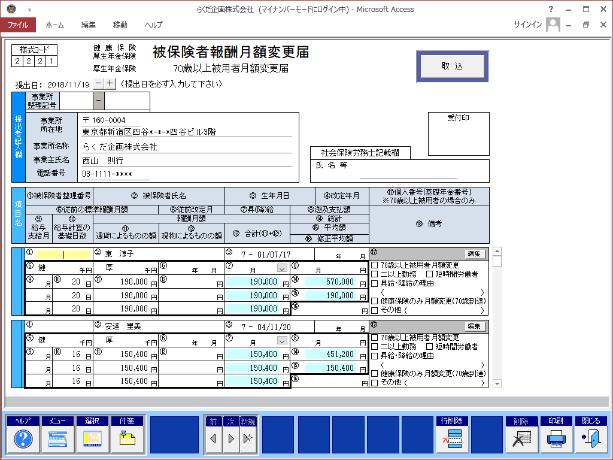Click the name 東 涼子
Viewport: 613px width, 460px height.
click(x=119, y=254)
